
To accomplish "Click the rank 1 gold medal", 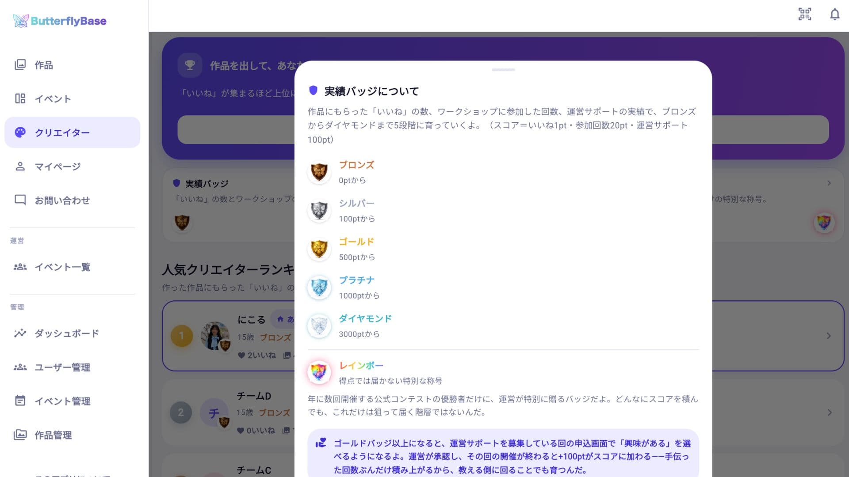I will click(x=181, y=336).
